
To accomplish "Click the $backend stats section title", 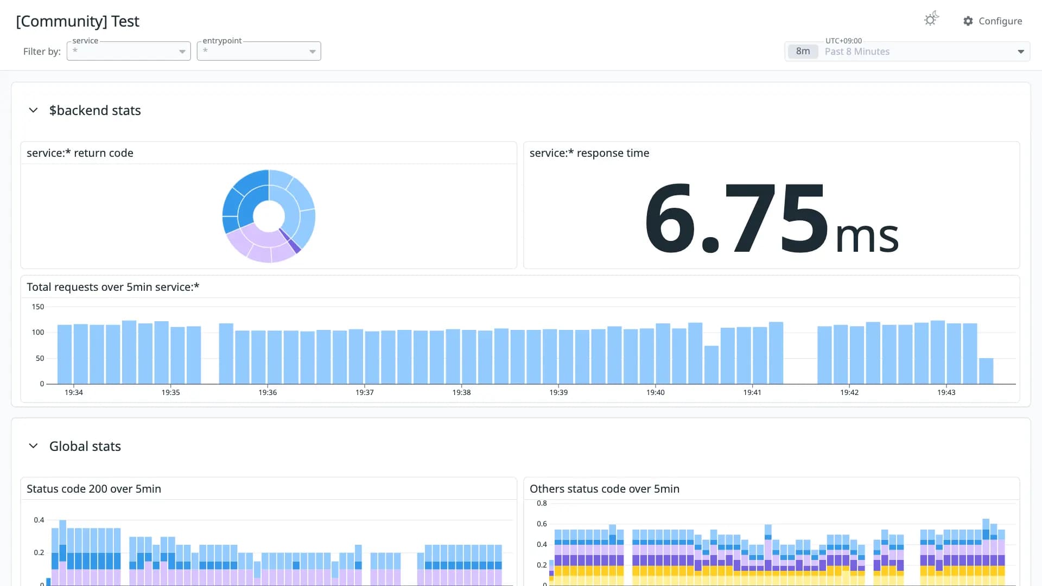I will 95,110.
